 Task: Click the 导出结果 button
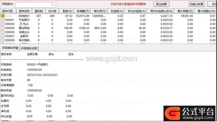tap(161, 4)
